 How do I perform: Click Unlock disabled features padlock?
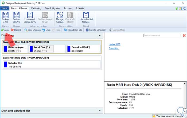click(x=86, y=15)
